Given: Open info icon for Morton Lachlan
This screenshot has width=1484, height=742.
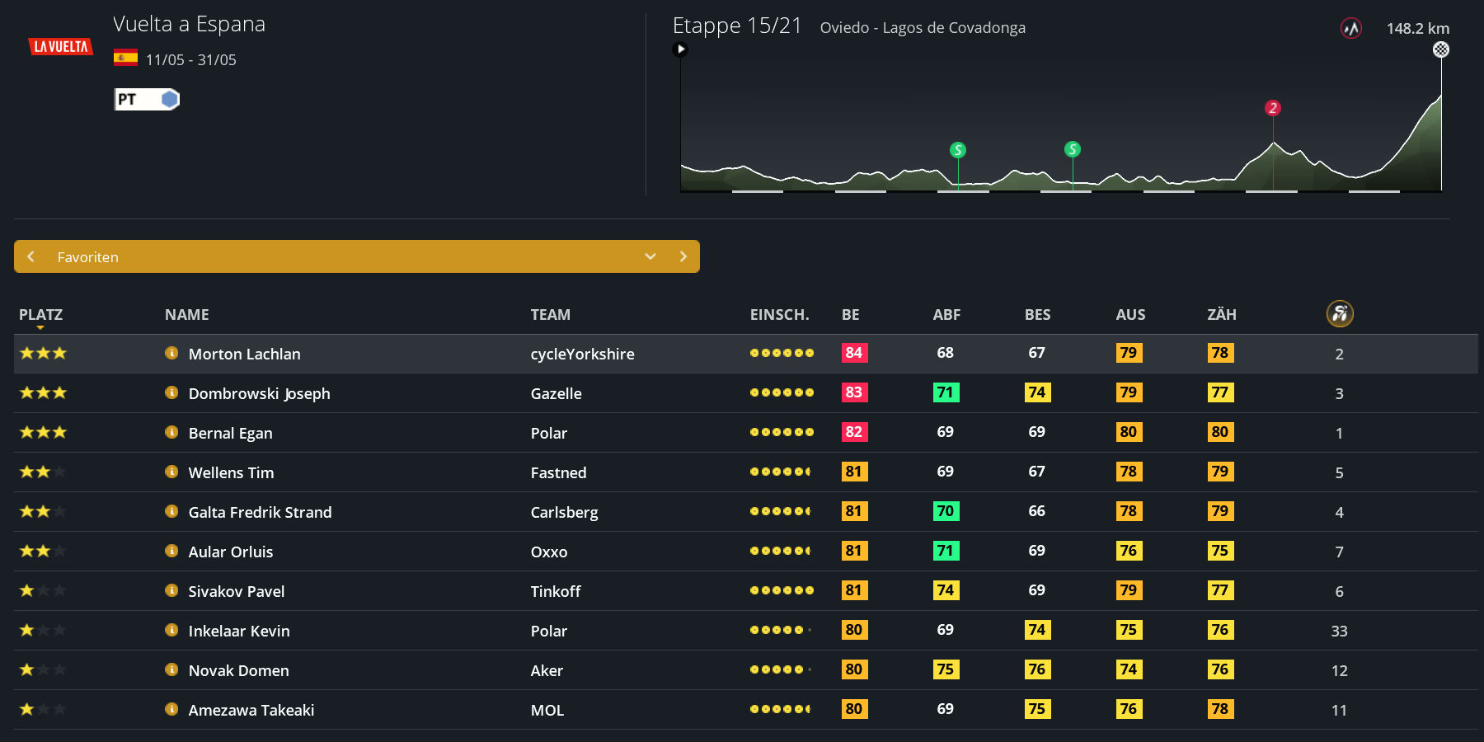Looking at the screenshot, I should click(171, 353).
